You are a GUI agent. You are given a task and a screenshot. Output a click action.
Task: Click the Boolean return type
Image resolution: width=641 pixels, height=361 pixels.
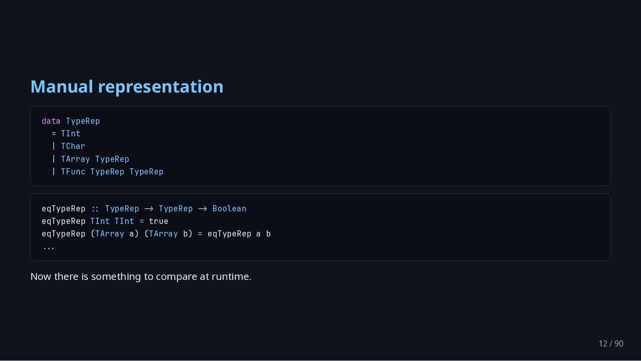pos(230,209)
